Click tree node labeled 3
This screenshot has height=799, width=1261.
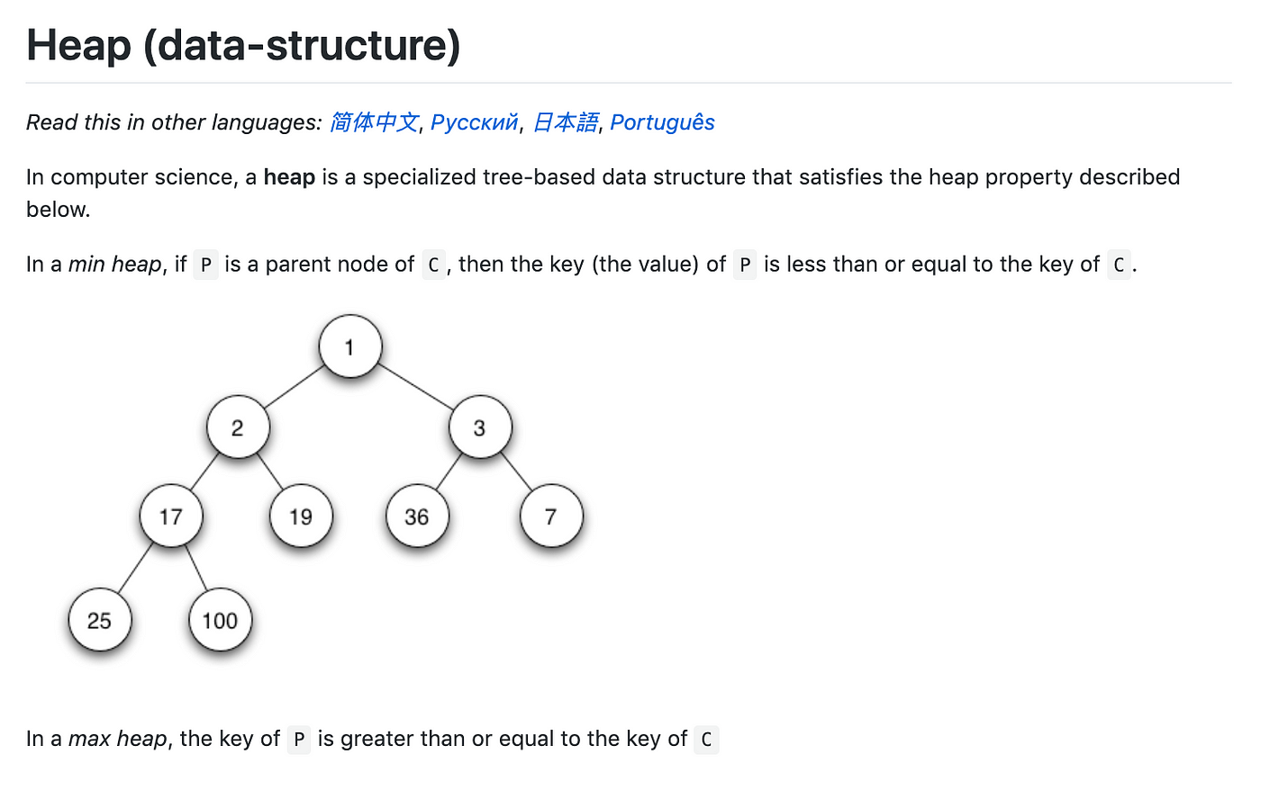click(x=480, y=427)
